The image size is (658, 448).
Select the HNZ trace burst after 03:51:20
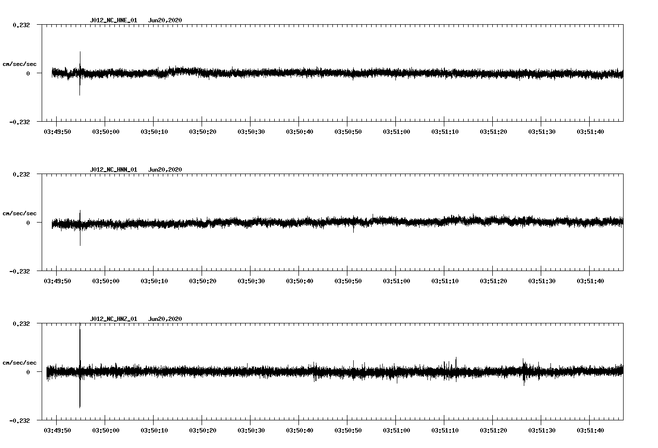click(x=524, y=371)
